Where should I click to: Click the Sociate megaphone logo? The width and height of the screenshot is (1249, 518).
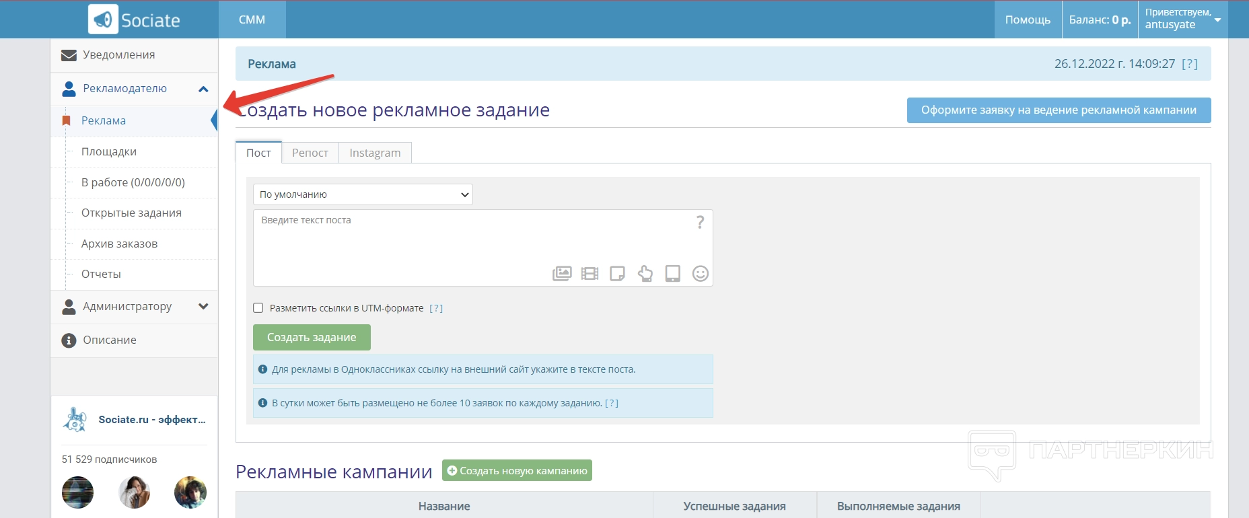coord(104,20)
